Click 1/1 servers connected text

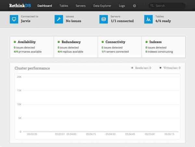115,51
